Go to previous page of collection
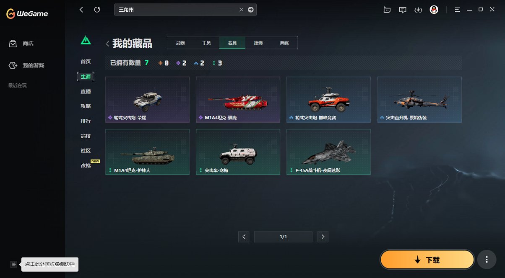This screenshot has width=505, height=278. tap(244, 237)
